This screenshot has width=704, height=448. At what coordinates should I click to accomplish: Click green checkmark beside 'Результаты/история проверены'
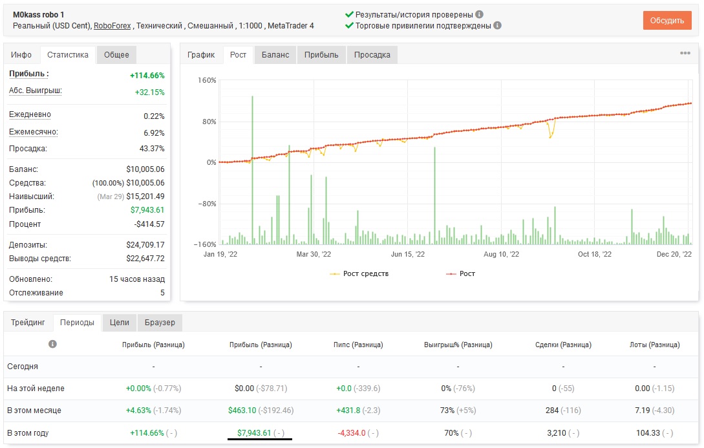coord(349,14)
